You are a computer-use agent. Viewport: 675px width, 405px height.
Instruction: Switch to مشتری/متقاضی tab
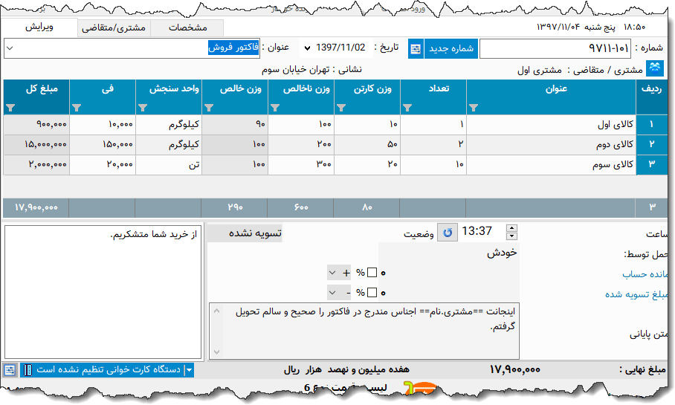click(x=114, y=28)
